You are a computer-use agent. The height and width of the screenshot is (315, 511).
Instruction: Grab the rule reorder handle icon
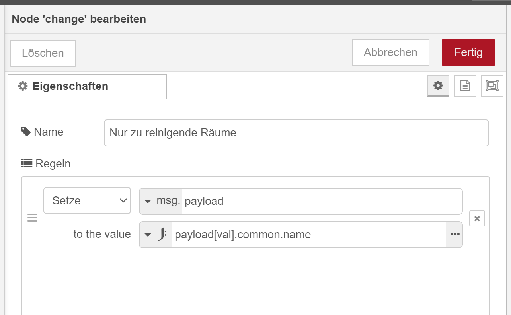tap(32, 218)
